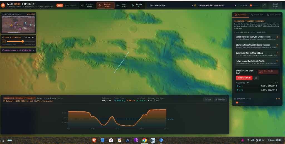Play solar illumination animation
285x144 pixels.
pyautogui.click(x=3, y=41)
